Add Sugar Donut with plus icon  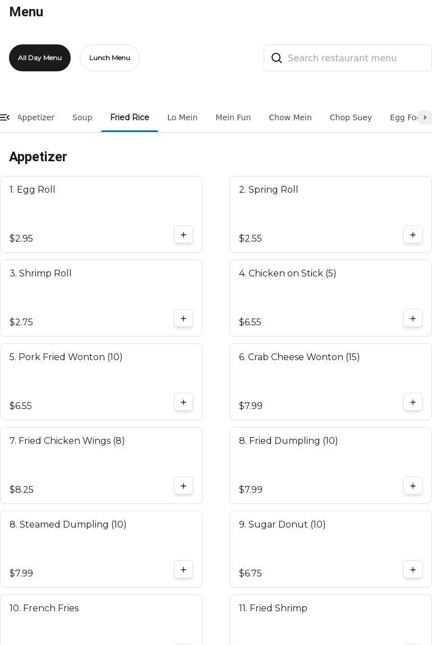pos(413,570)
